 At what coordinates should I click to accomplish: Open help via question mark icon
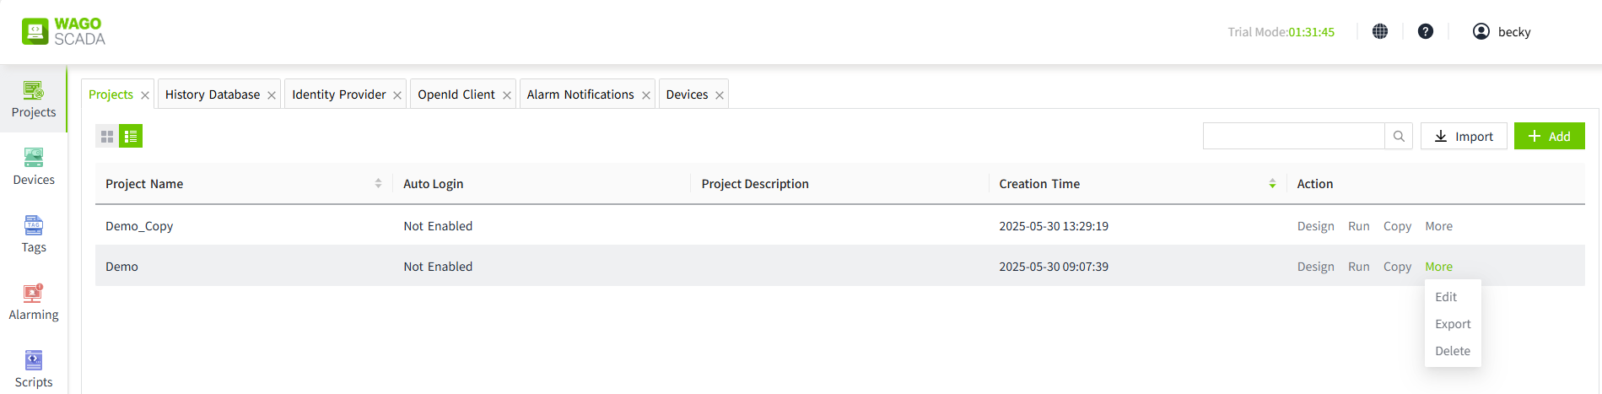click(1426, 31)
